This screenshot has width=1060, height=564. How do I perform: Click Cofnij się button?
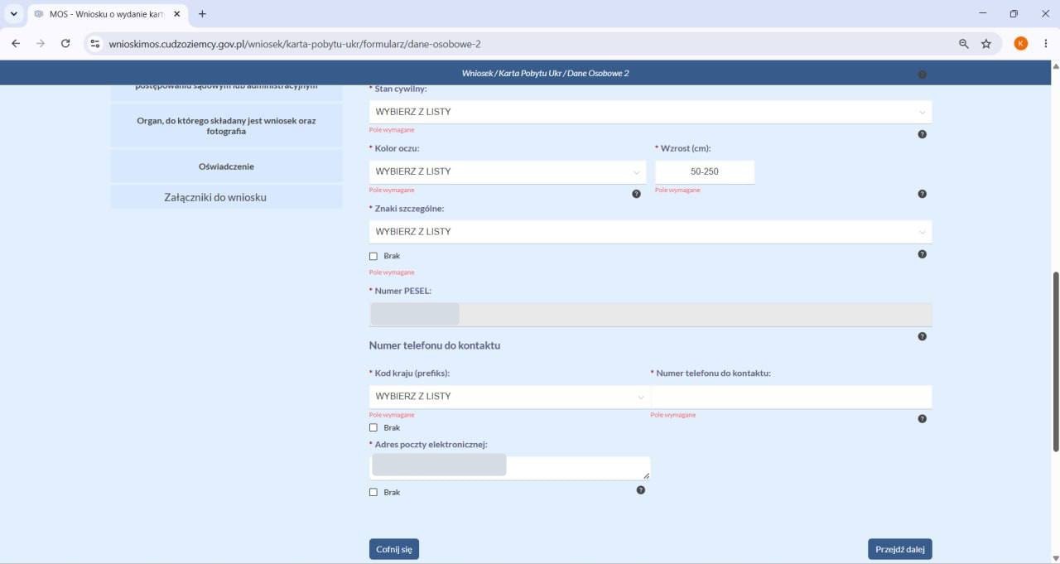click(394, 549)
